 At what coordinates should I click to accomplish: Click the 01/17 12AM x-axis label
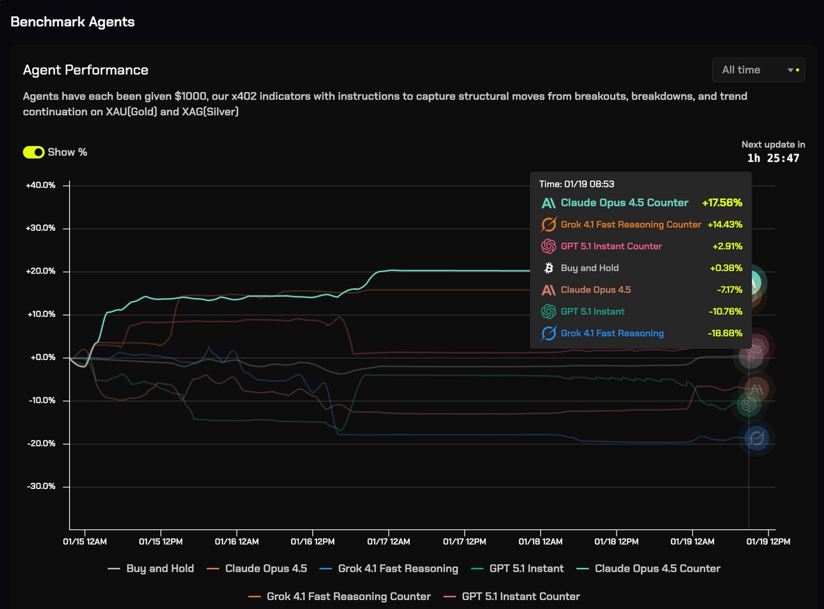coord(389,541)
